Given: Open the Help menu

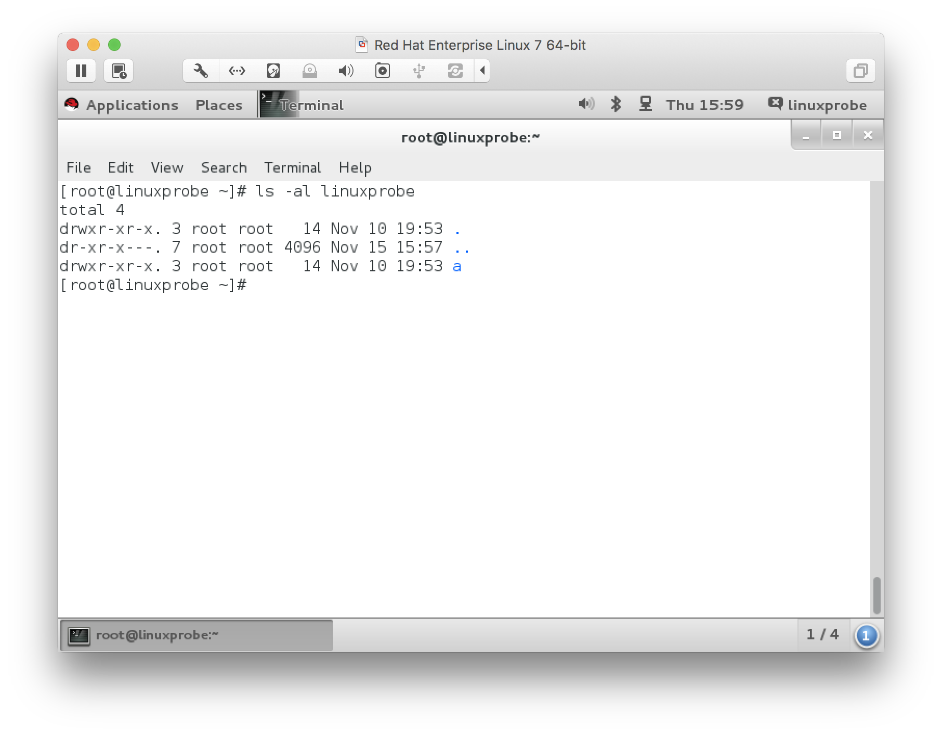Looking at the screenshot, I should coord(355,168).
